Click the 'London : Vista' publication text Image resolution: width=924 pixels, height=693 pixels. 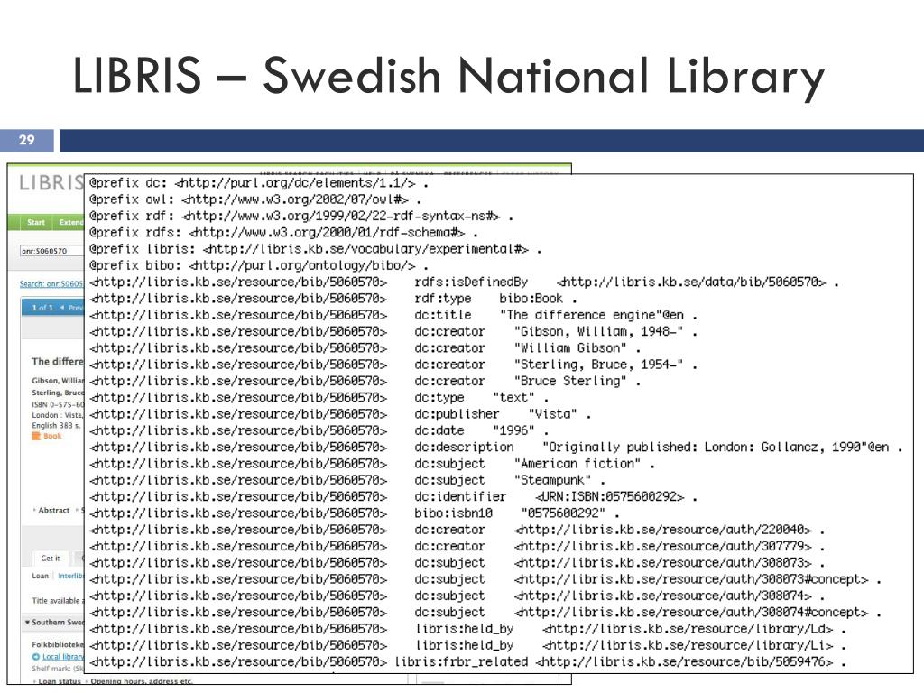click(x=57, y=415)
